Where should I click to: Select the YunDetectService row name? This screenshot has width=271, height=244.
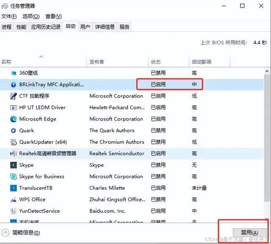click(39, 211)
